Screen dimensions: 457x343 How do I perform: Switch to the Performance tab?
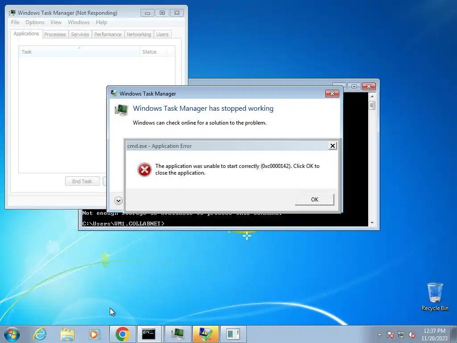(x=108, y=34)
